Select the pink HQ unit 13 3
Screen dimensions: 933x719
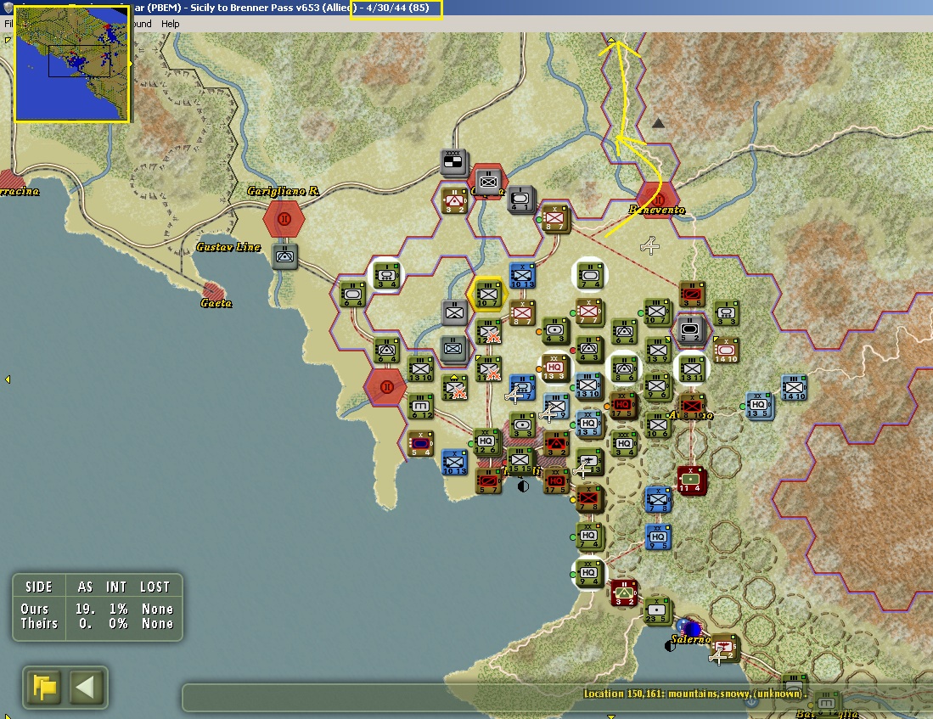554,368
